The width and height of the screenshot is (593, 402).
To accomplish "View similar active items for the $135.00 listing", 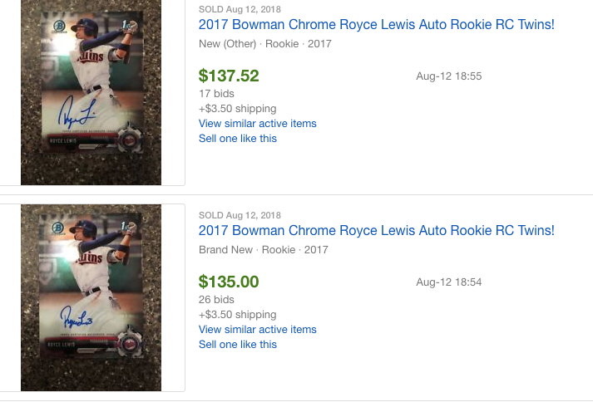I will tap(257, 330).
